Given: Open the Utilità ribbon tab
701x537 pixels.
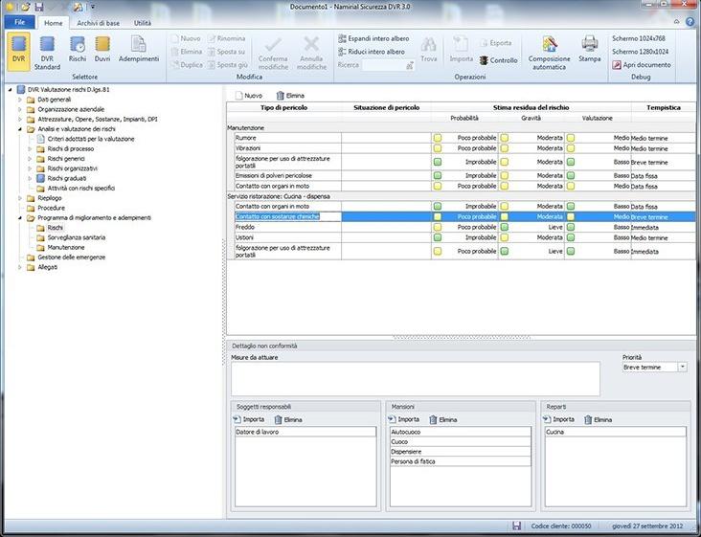Looking at the screenshot, I should [x=142, y=22].
